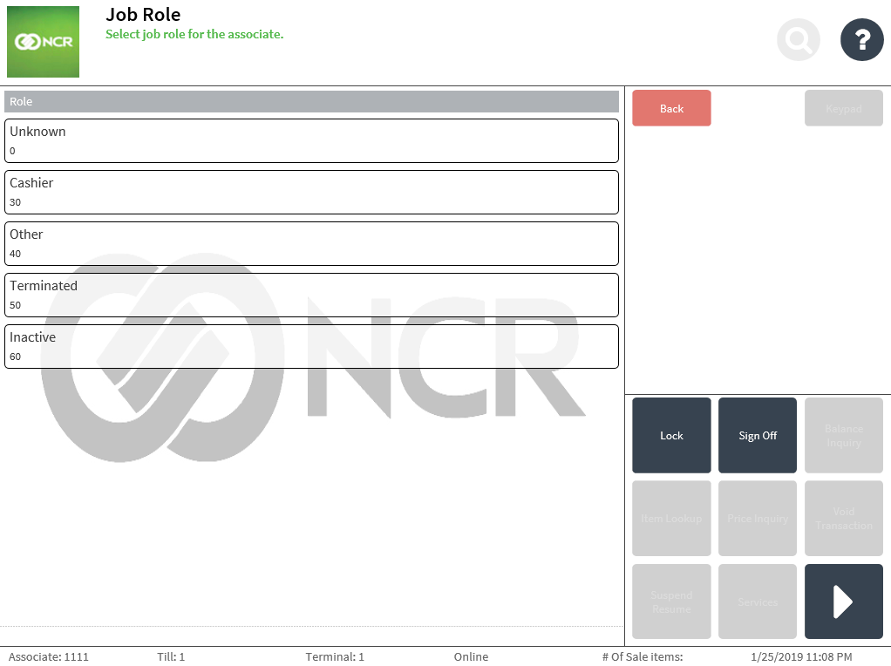The width and height of the screenshot is (891, 666).
Task: Click the Void Transaction button
Action: point(843,519)
